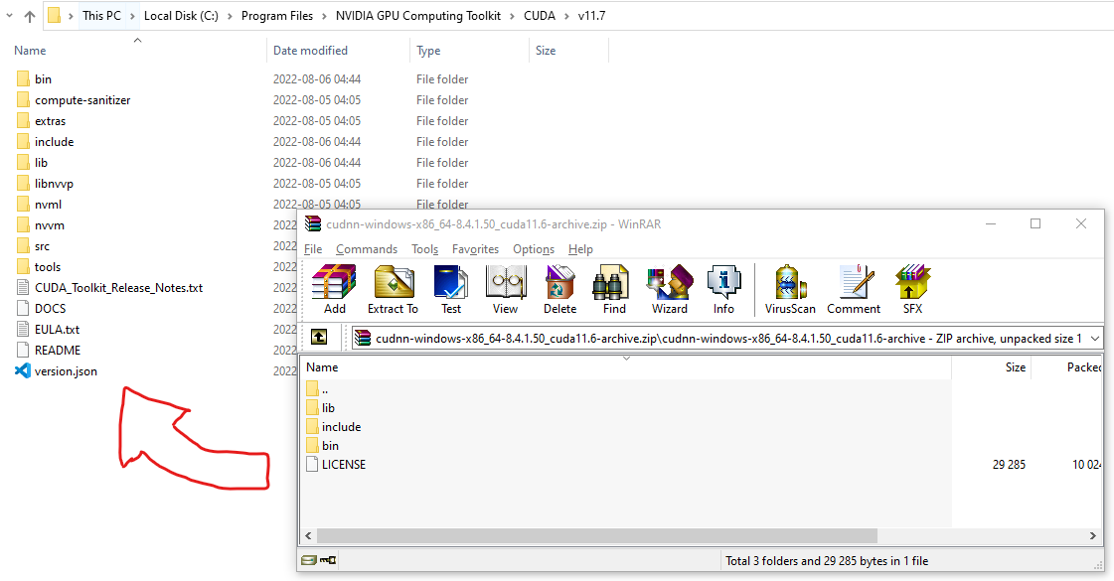Click the Comment toolbar icon
1114x581 pixels.
(x=854, y=289)
